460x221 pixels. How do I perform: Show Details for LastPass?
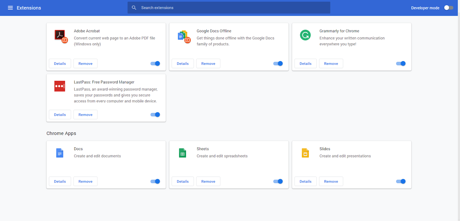pyautogui.click(x=60, y=115)
